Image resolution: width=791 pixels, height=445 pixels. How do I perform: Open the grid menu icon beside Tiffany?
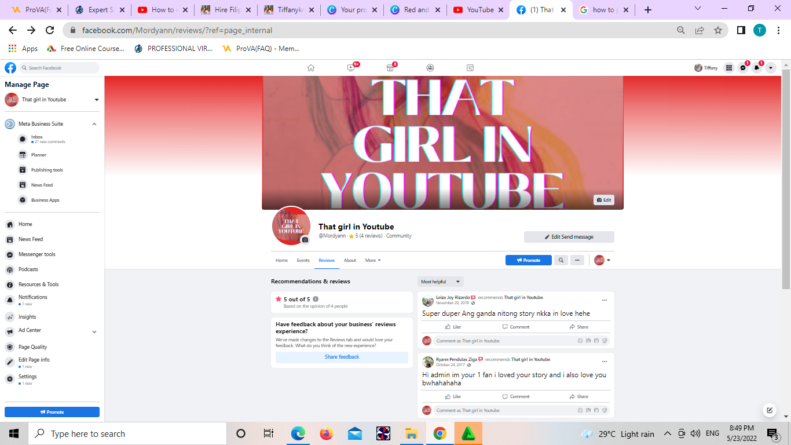pos(729,68)
